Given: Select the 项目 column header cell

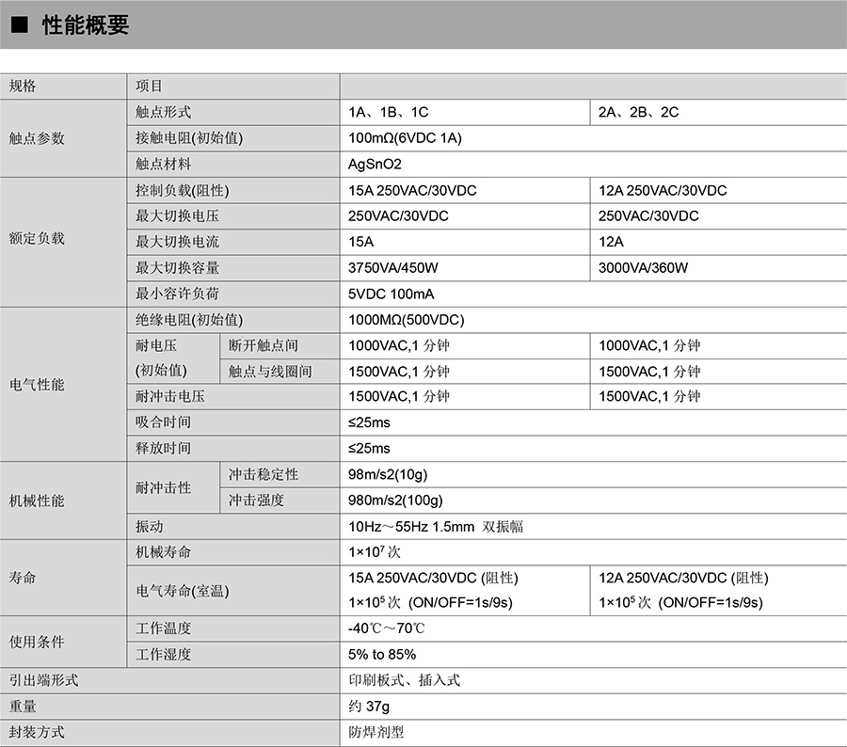Looking at the screenshot, I should click(x=149, y=86).
